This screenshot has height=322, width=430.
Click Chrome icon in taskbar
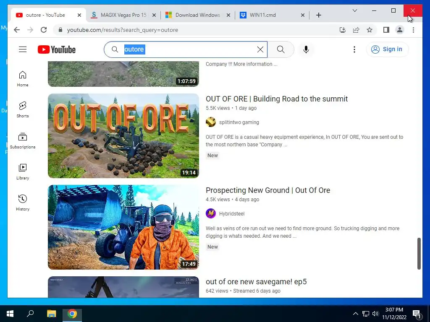(x=72, y=314)
